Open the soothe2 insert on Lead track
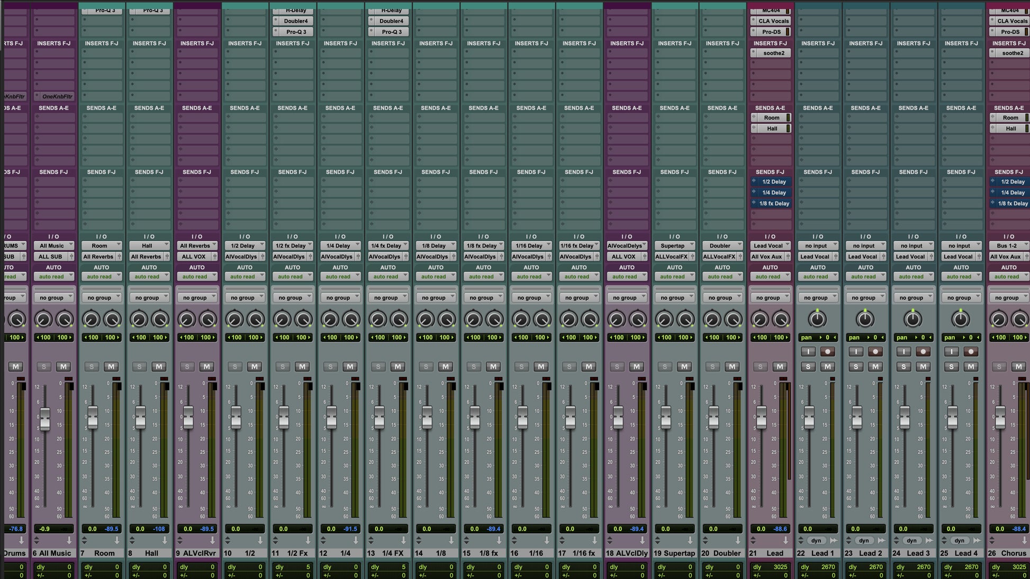Viewport: 1030px width, 579px height. tap(773, 53)
